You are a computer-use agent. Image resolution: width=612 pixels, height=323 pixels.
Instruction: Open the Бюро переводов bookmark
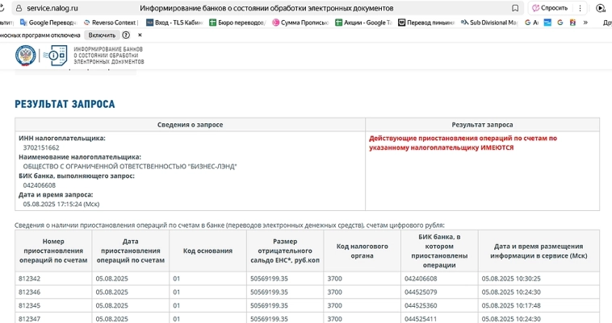(237, 23)
